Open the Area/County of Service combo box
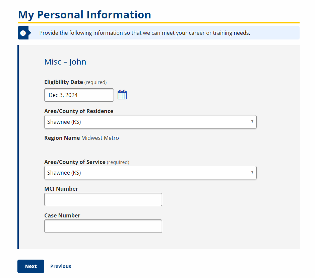This screenshot has height=278, width=315. 150,173
